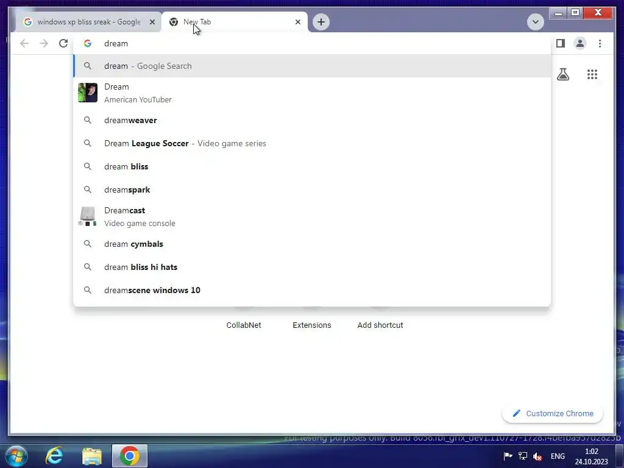Image resolution: width=624 pixels, height=468 pixels.
Task: Click the Chrome taskbar button
Action: [130, 456]
